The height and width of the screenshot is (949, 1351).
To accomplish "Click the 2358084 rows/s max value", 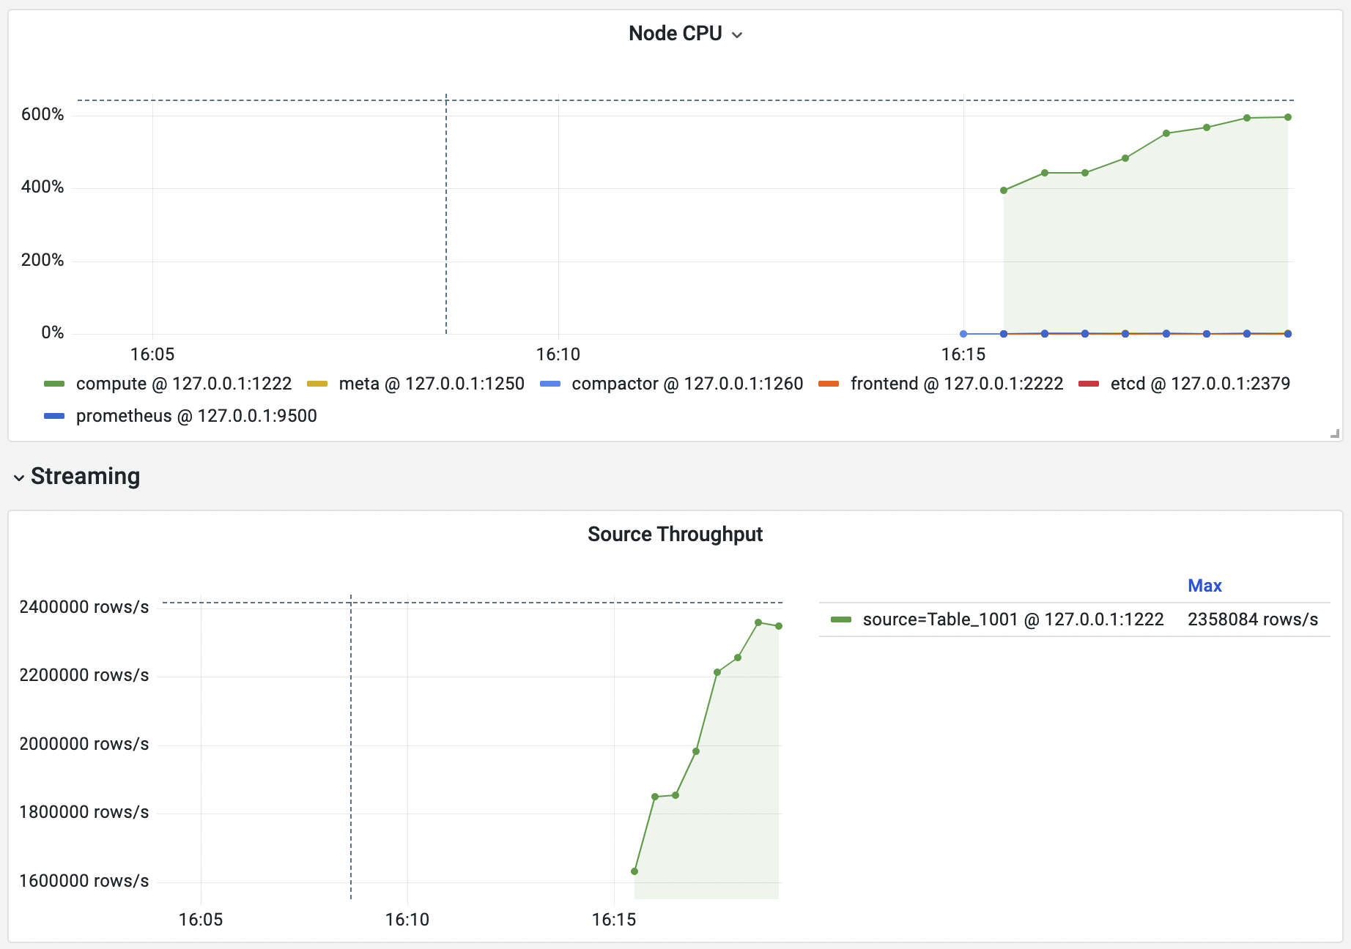I will click(1253, 619).
